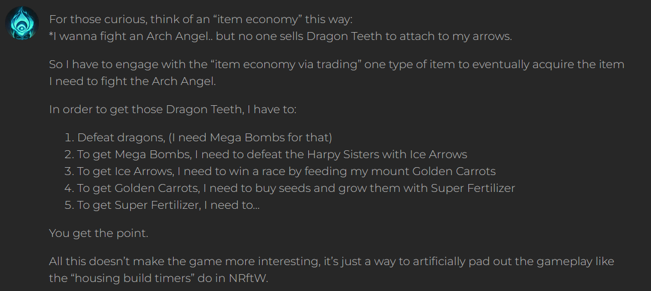Click the words 'Super Fertilizer' in item 4

(x=473, y=188)
